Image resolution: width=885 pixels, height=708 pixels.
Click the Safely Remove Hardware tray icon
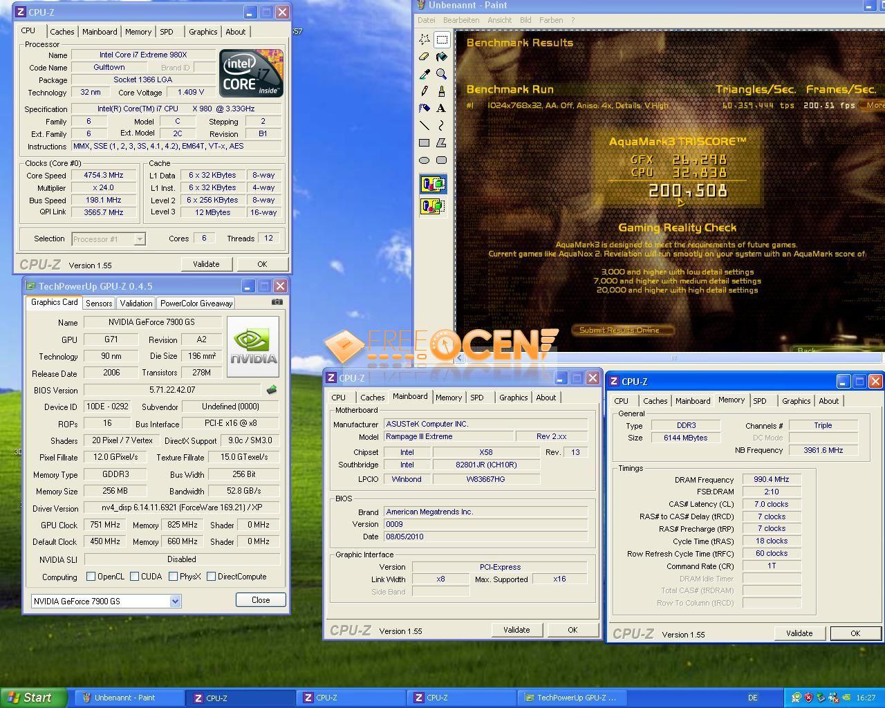821,698
